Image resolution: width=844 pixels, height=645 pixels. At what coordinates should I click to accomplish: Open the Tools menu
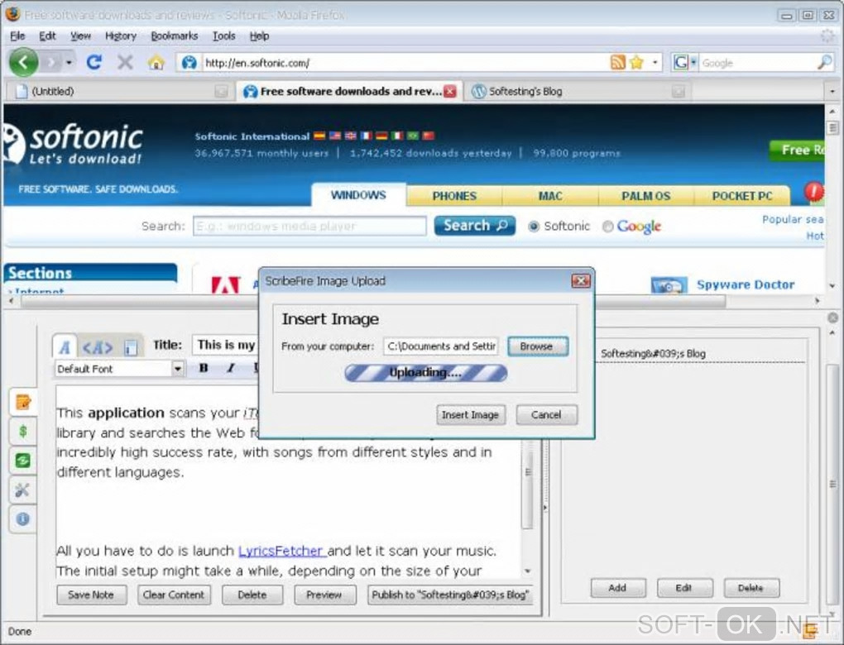[x=223, y=36]
